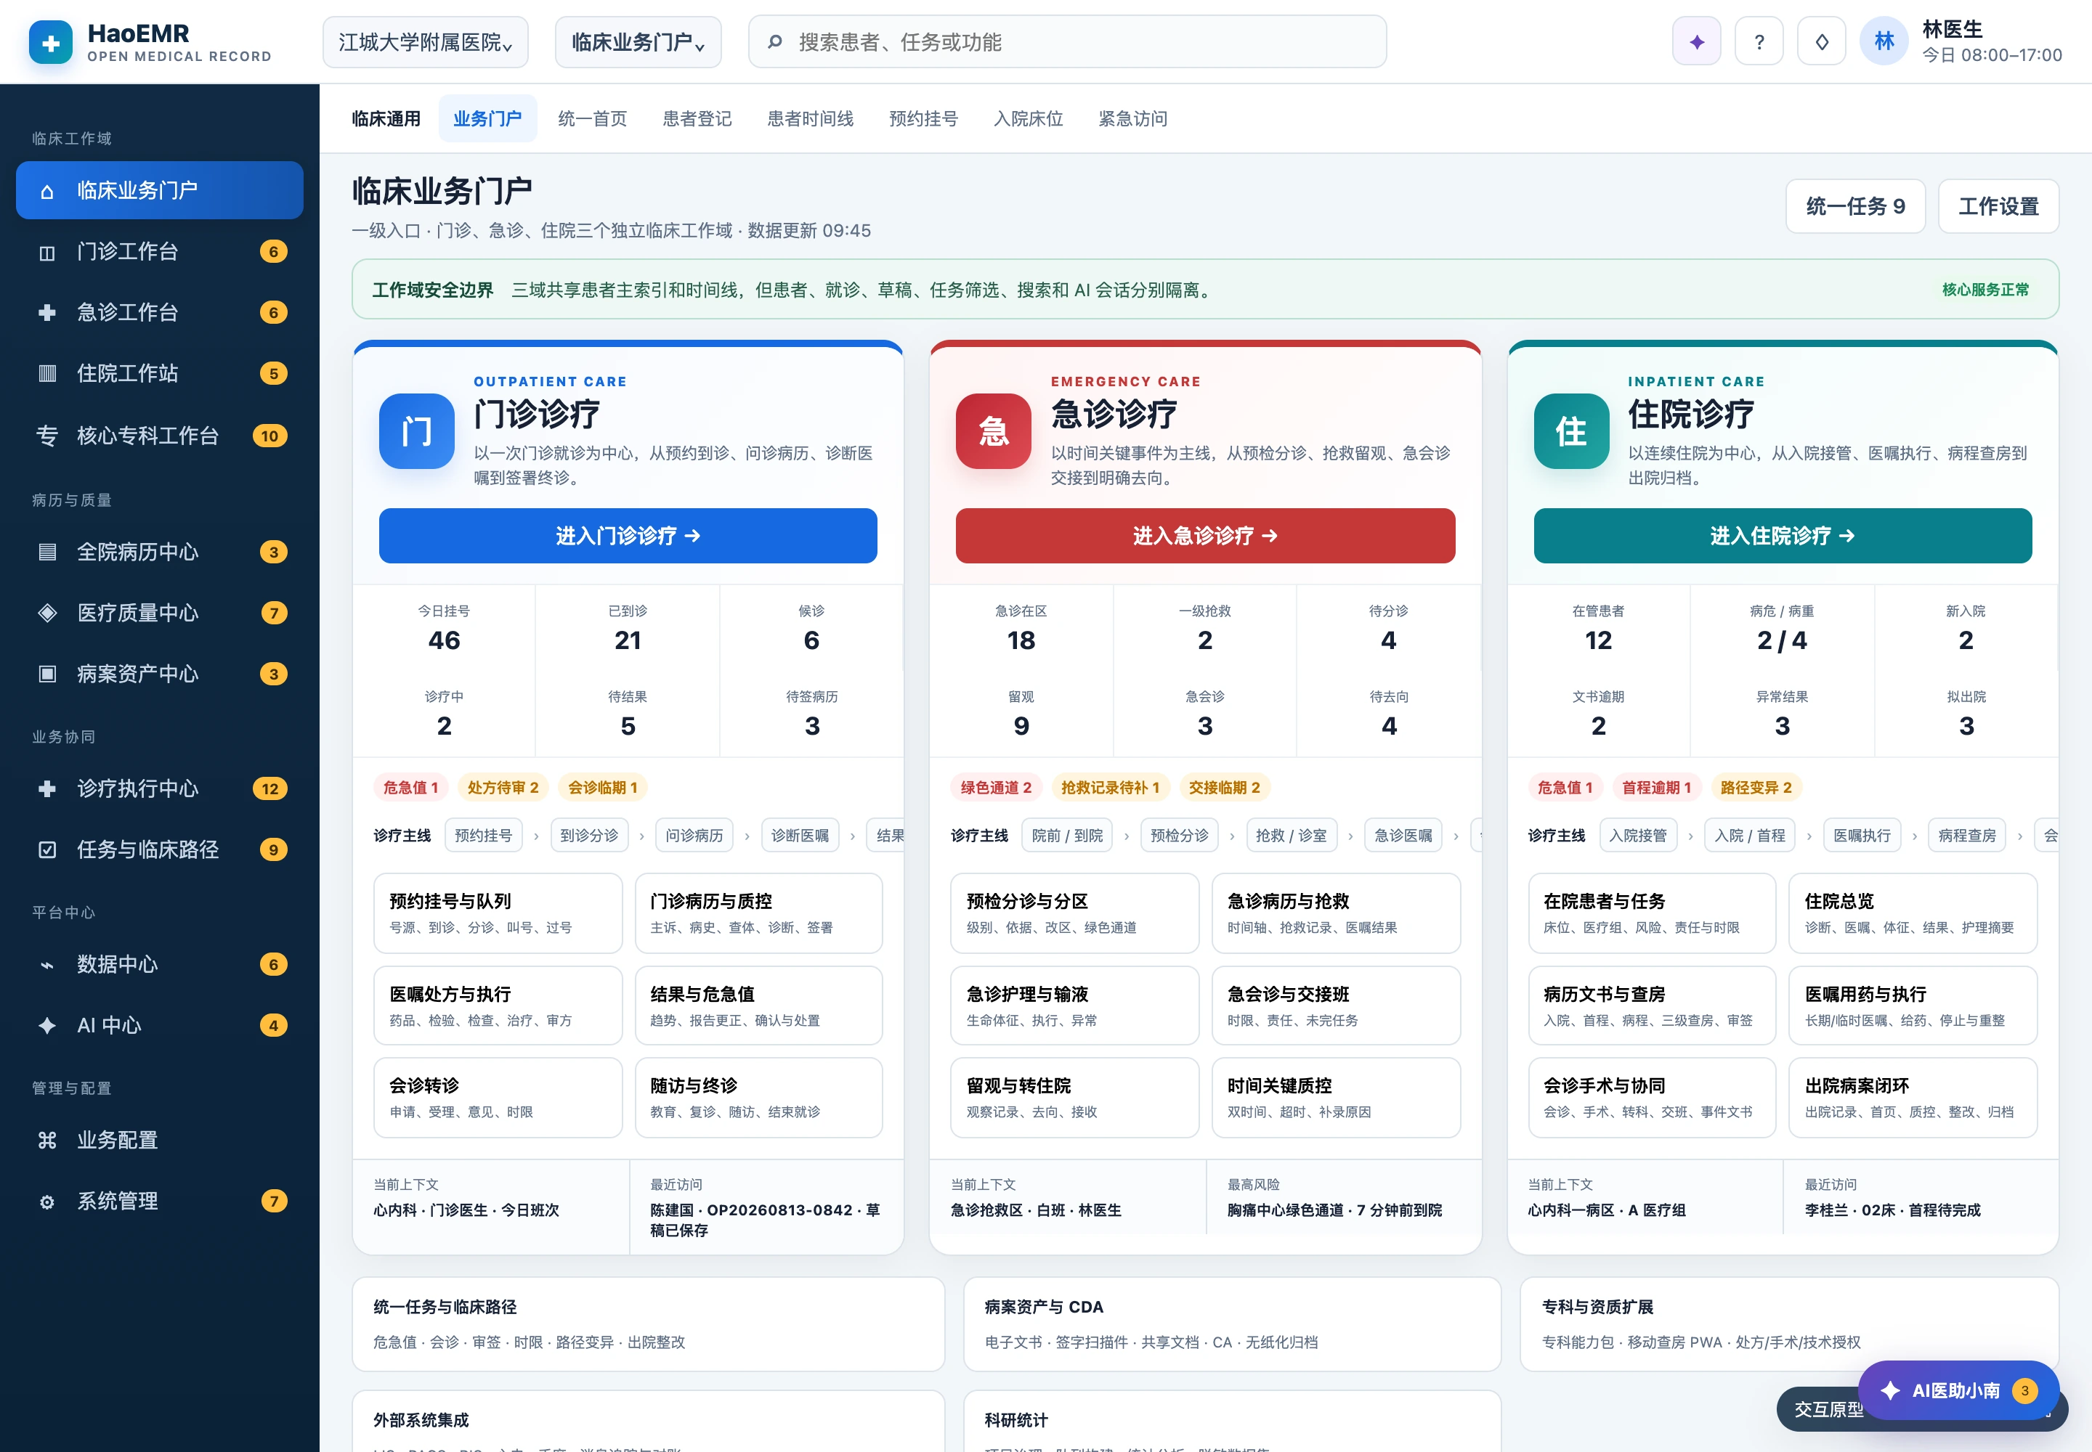Image resolution: width=2092 pixels, height=1452 pixels.
Task: Click the 危急值 1 tag in outpatient card
Action: coord(410,788)
